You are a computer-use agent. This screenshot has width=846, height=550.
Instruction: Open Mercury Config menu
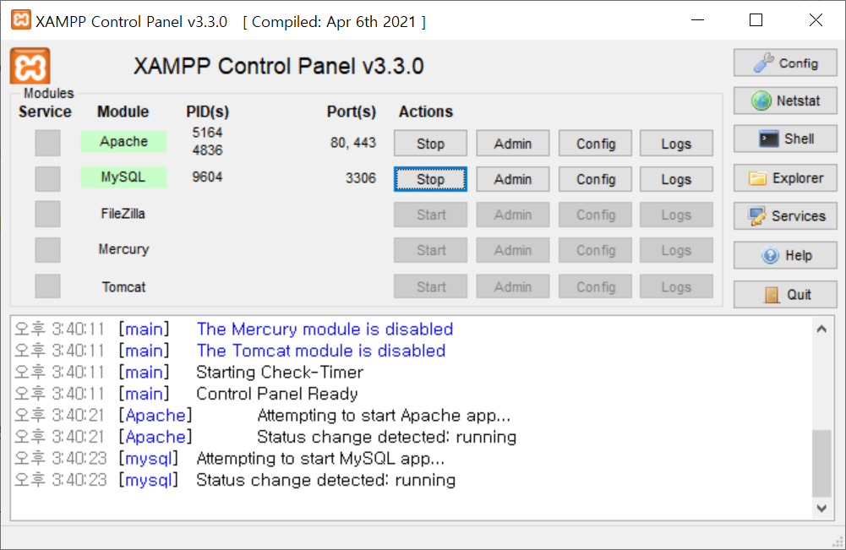tap(595, 250)
